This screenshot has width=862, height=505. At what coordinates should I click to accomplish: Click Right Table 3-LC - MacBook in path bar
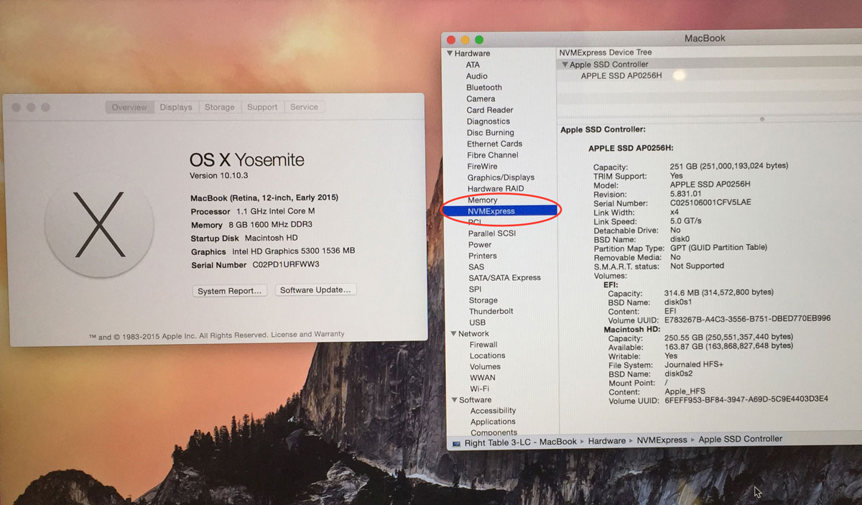click(x=520, y=442)
